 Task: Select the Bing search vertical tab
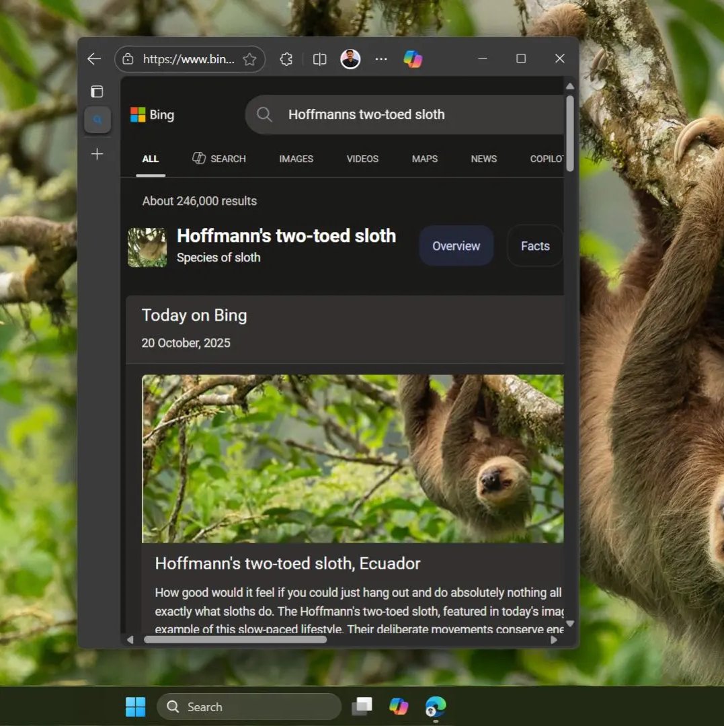click(97, 120)
